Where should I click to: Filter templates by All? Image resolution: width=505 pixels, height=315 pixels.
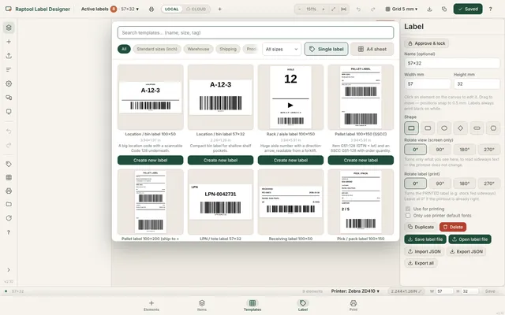pyautogui.click(x=124, y=49)
